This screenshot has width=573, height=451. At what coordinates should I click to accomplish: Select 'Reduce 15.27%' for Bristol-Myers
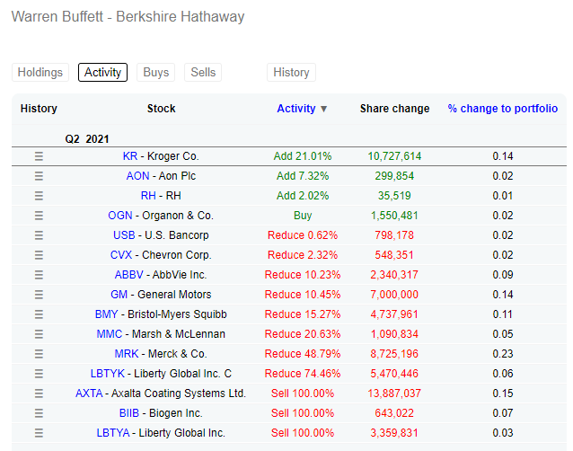pyautogui.click(x=303, y=314)
